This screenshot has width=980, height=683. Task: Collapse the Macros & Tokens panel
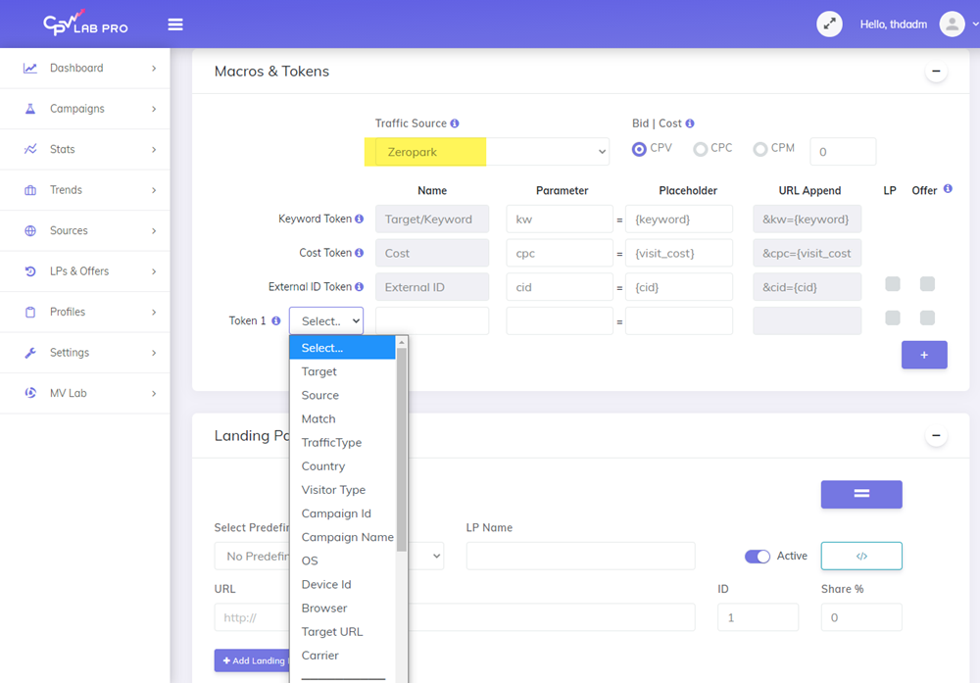pos(936,72)
